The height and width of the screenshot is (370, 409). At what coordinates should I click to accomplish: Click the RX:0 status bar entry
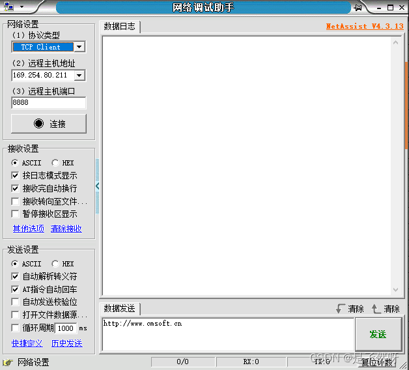(251, 362)
